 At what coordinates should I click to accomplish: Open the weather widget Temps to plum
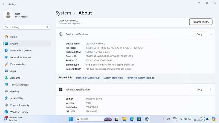tap(14, 119)
